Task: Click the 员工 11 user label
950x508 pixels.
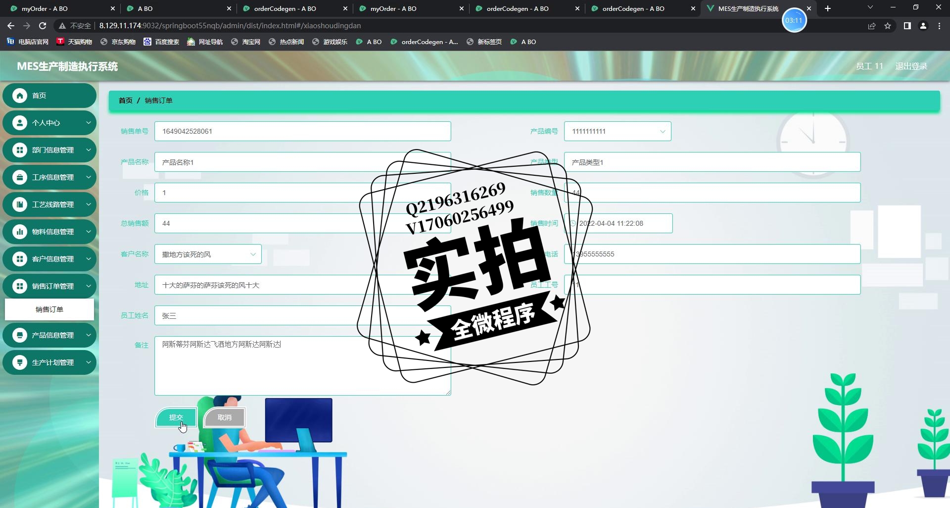Action: 869,66
